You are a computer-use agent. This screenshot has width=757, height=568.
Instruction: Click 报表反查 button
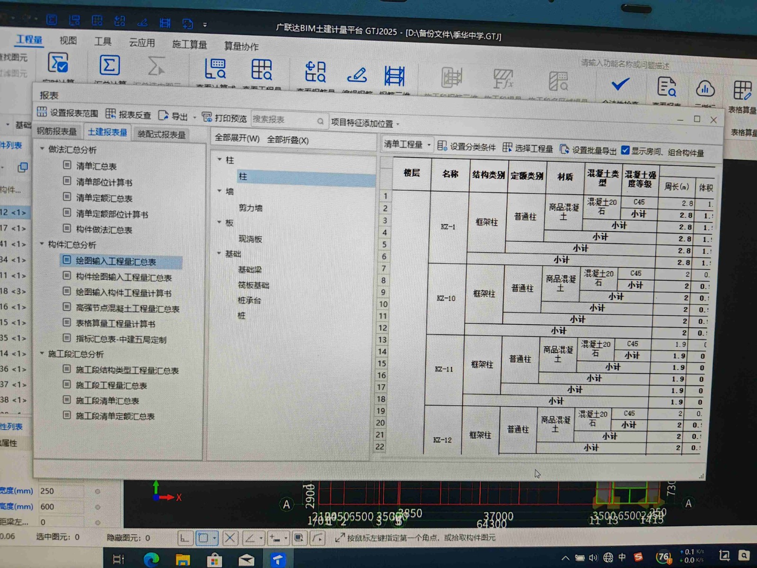tap(128, 114)
